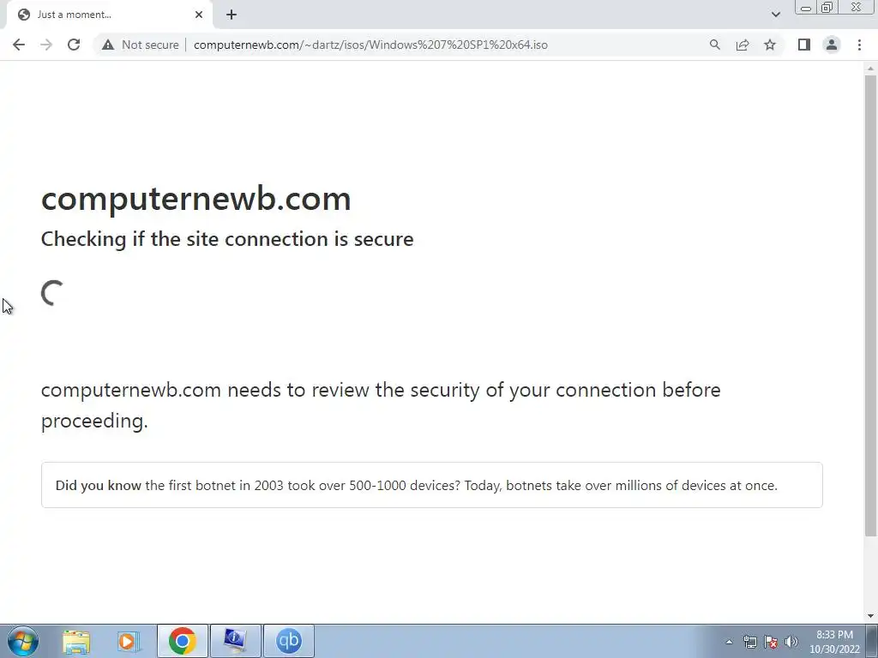
Task: Click the loading spinner on the page
Action: pyautogui.click(x=52, y=293)
